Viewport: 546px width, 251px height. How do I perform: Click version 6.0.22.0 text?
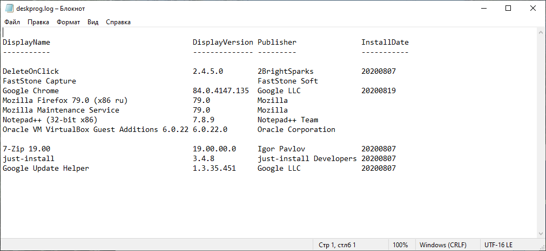(x=210, y=130)
